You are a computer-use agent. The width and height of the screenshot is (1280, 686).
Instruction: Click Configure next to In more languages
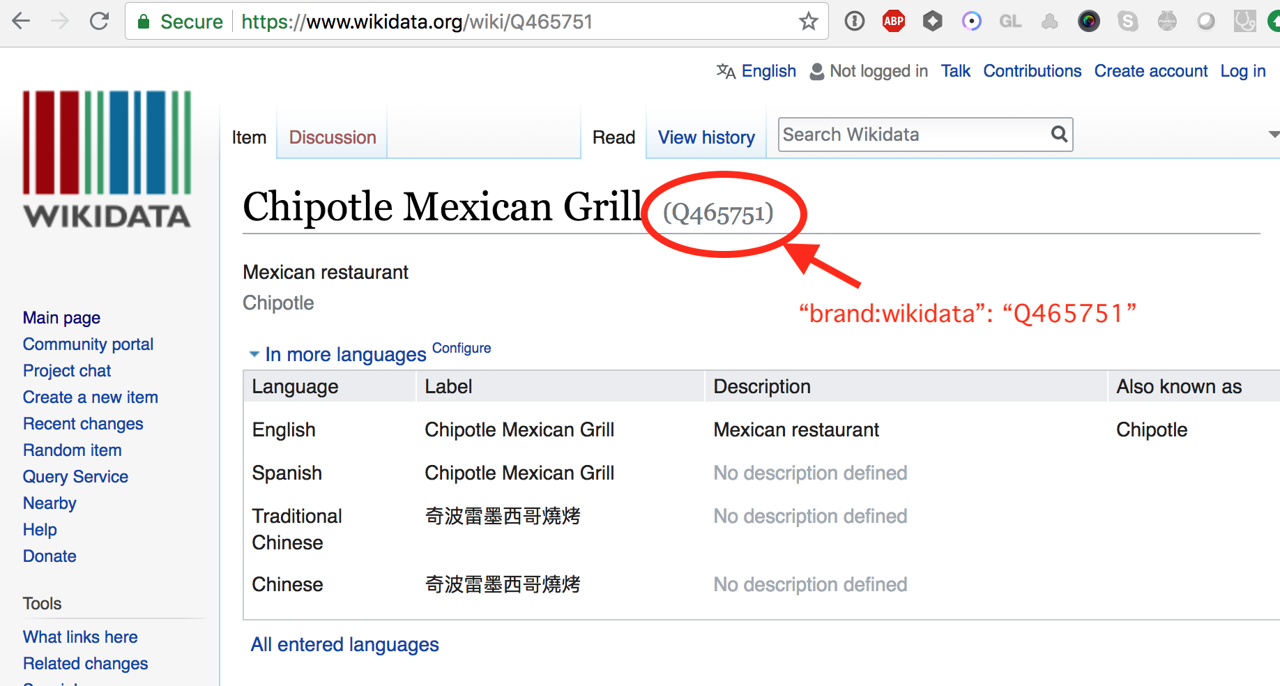pos(462,348)
